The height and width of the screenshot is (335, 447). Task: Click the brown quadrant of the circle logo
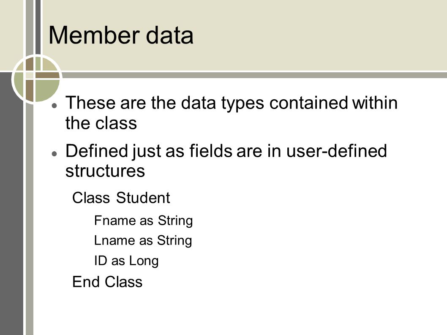[x=30, y=90]
